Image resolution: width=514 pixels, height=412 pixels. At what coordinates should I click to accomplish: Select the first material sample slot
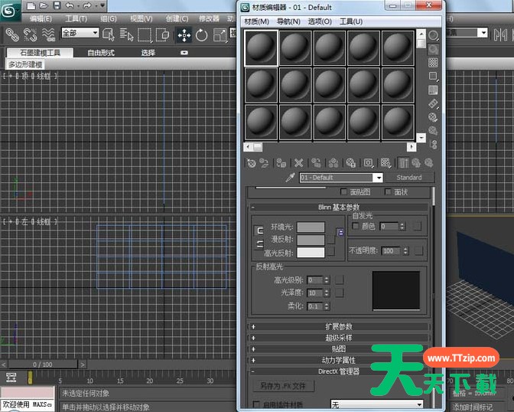[262, 48]
